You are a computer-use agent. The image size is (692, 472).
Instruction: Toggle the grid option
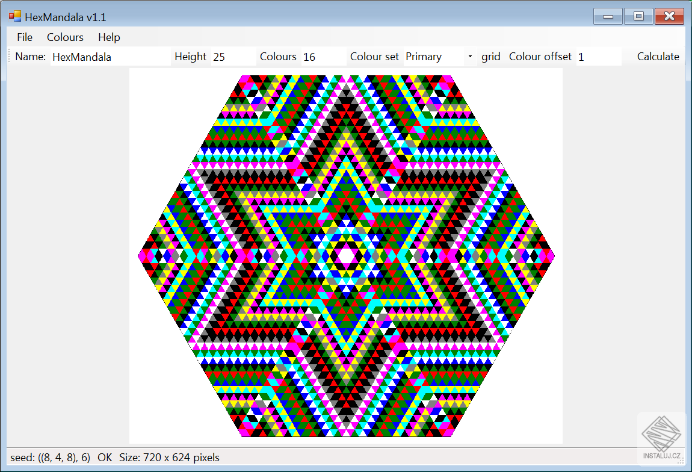coord(490,57)
